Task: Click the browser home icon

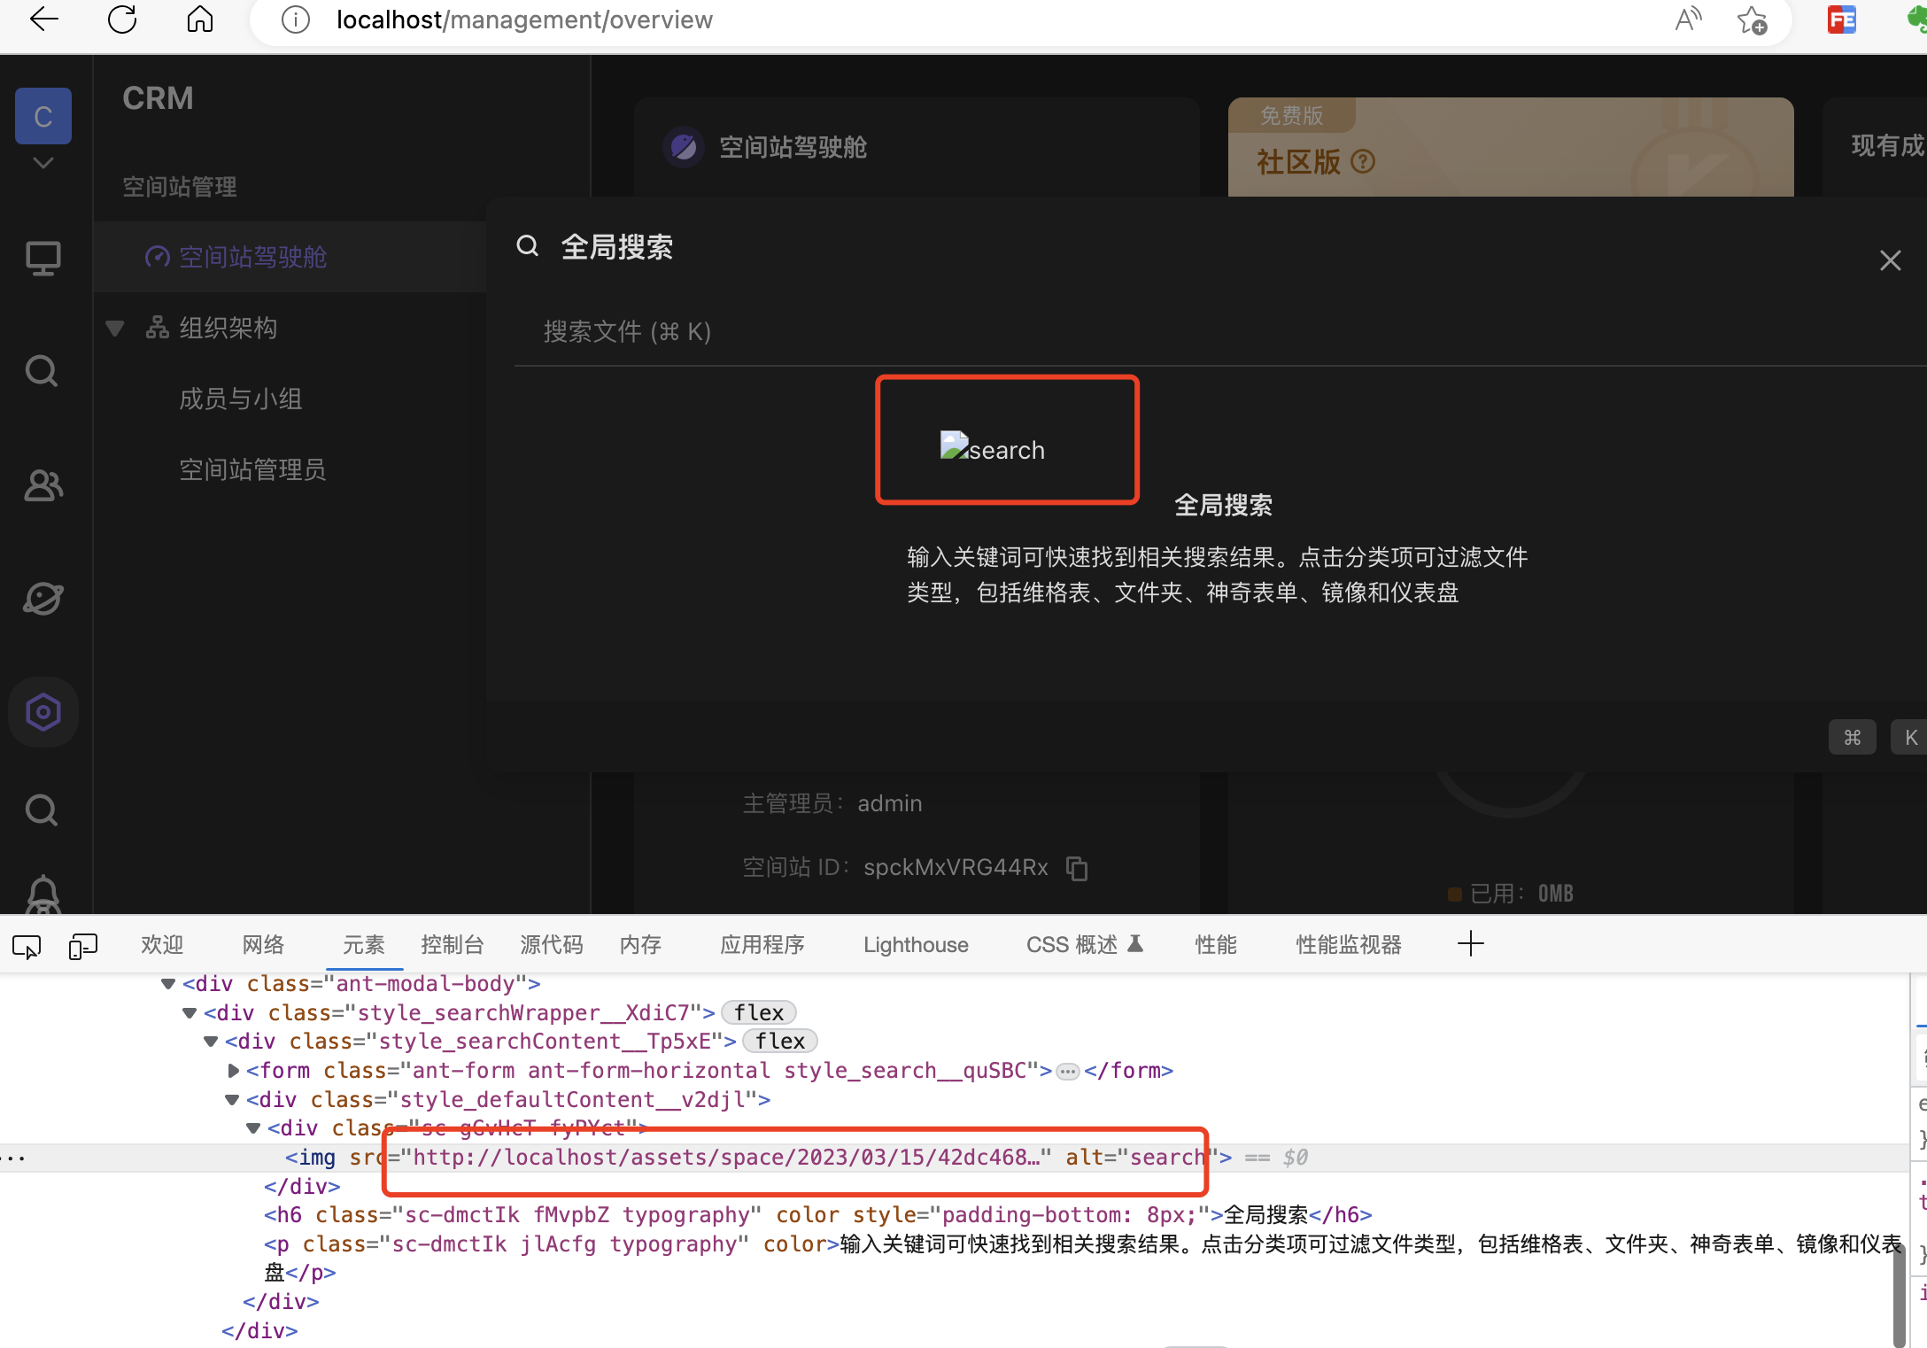Action: [x=200, y=19]
